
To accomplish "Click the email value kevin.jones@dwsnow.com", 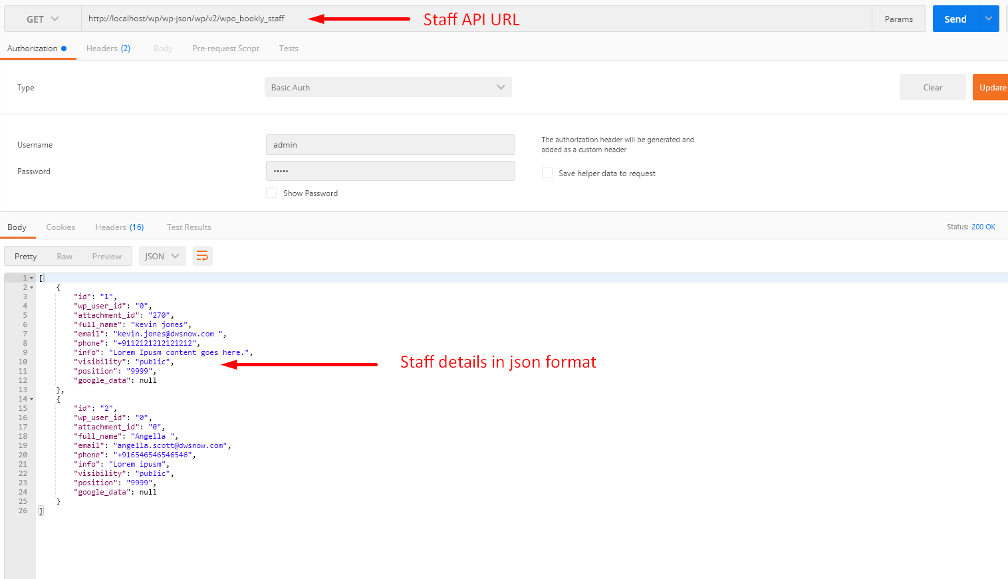I will [170, 334].
